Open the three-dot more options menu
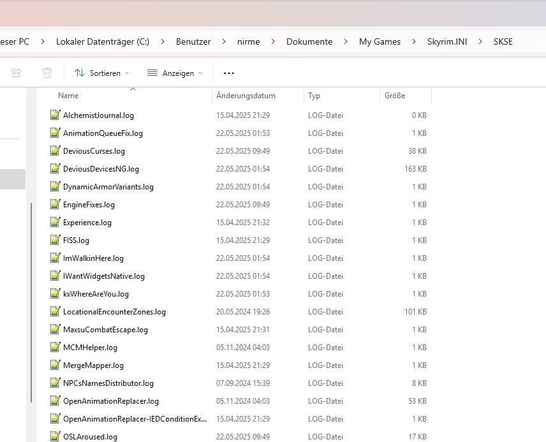The image size is (546, 442). [229, 73]
